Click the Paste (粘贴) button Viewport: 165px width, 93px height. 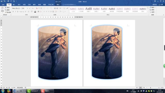pos(2,10)
